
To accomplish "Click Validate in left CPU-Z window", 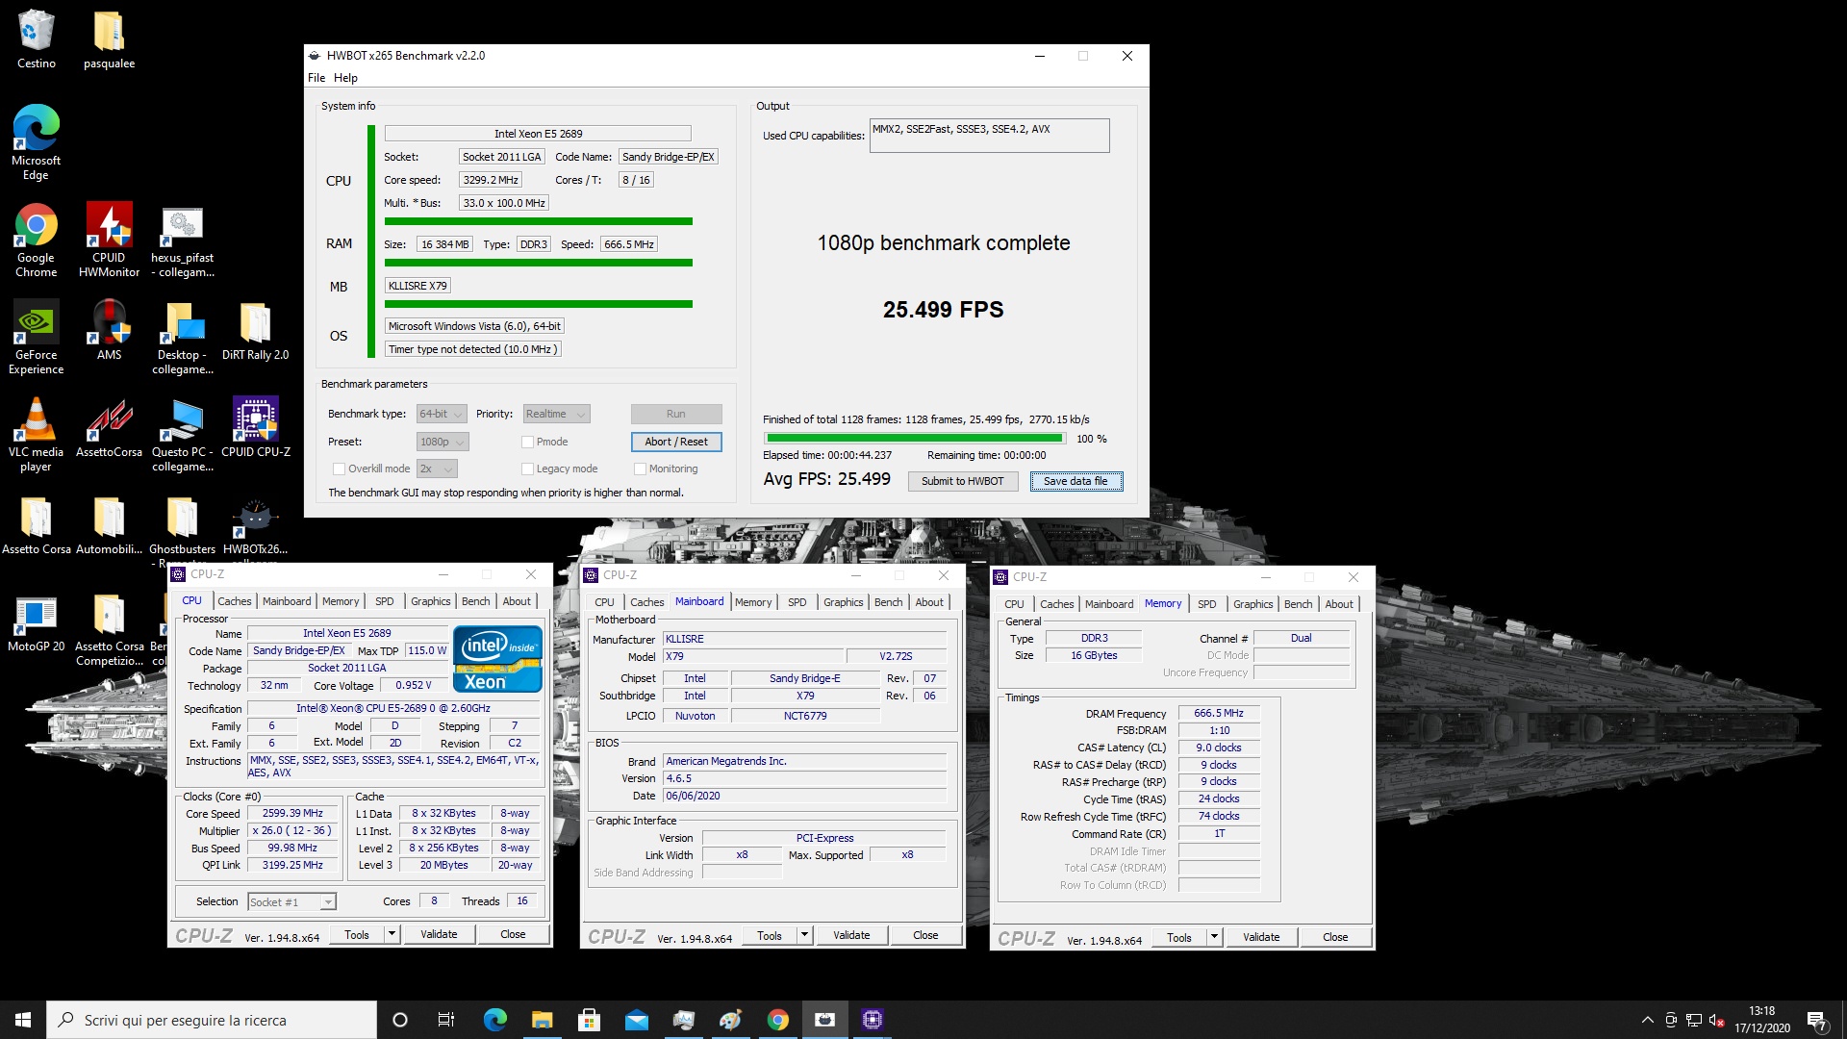I will coord(439,934).
